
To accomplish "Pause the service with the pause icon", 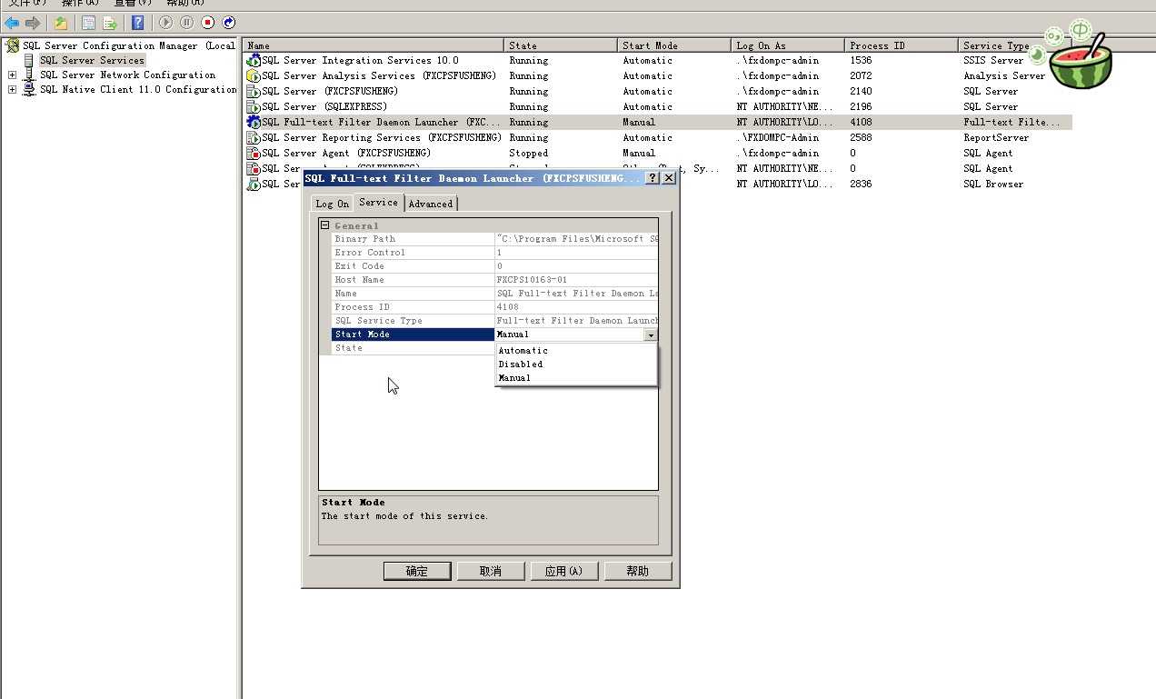I will point(186,23).
